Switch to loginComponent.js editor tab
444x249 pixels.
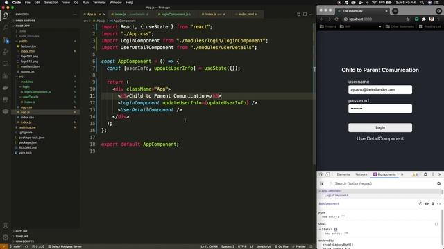pyautogui.click(x=175, y=14)
